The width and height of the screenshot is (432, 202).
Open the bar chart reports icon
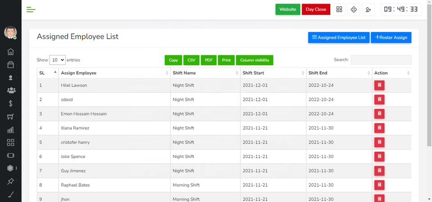coord(11,130)
